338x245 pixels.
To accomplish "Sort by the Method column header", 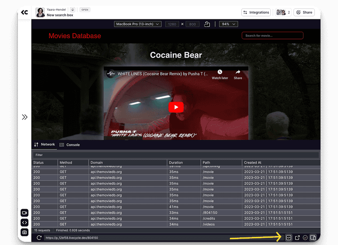I will pyautogui.click(x=73, y=163).
